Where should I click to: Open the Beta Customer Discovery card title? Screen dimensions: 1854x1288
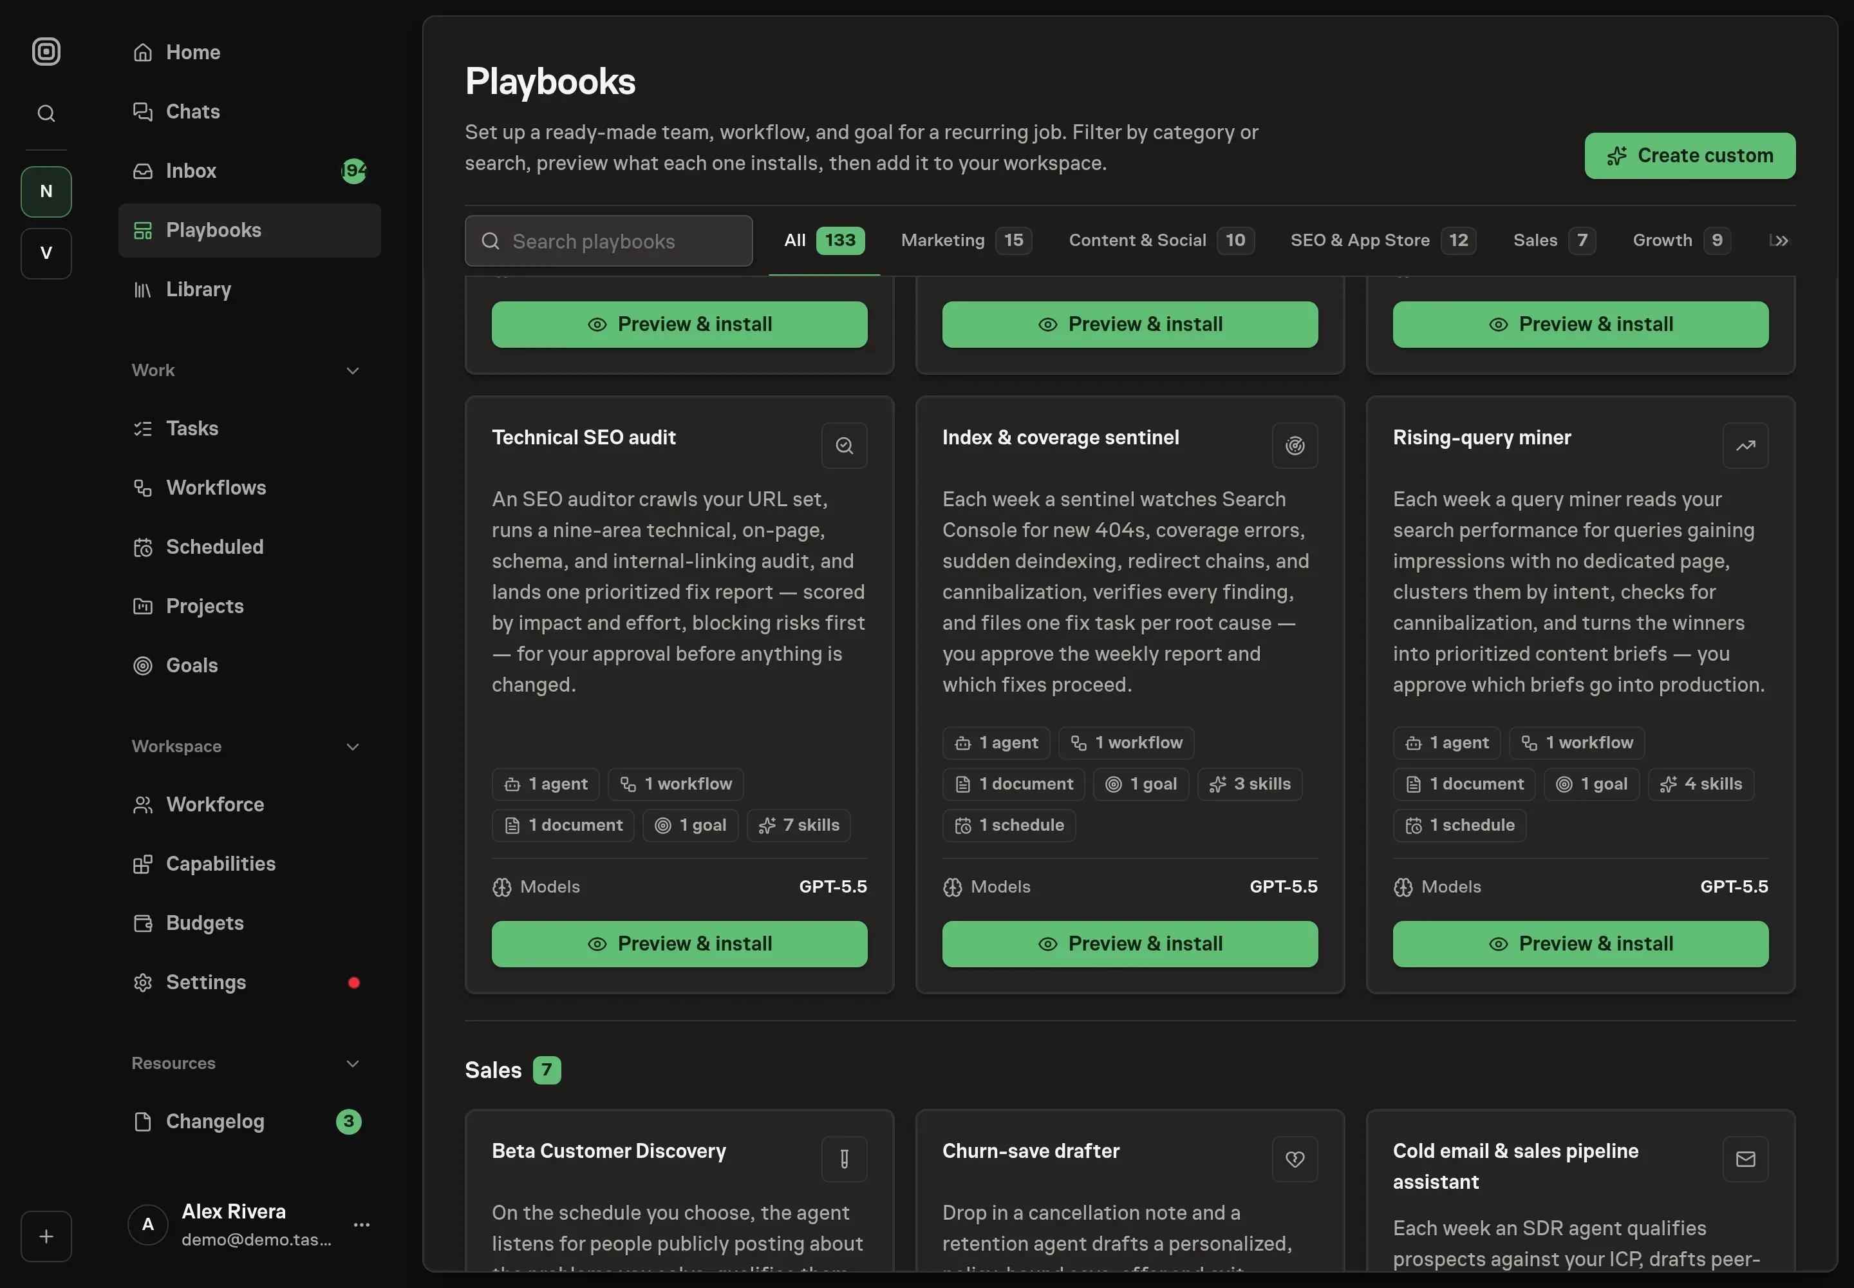coord(609,1151)
